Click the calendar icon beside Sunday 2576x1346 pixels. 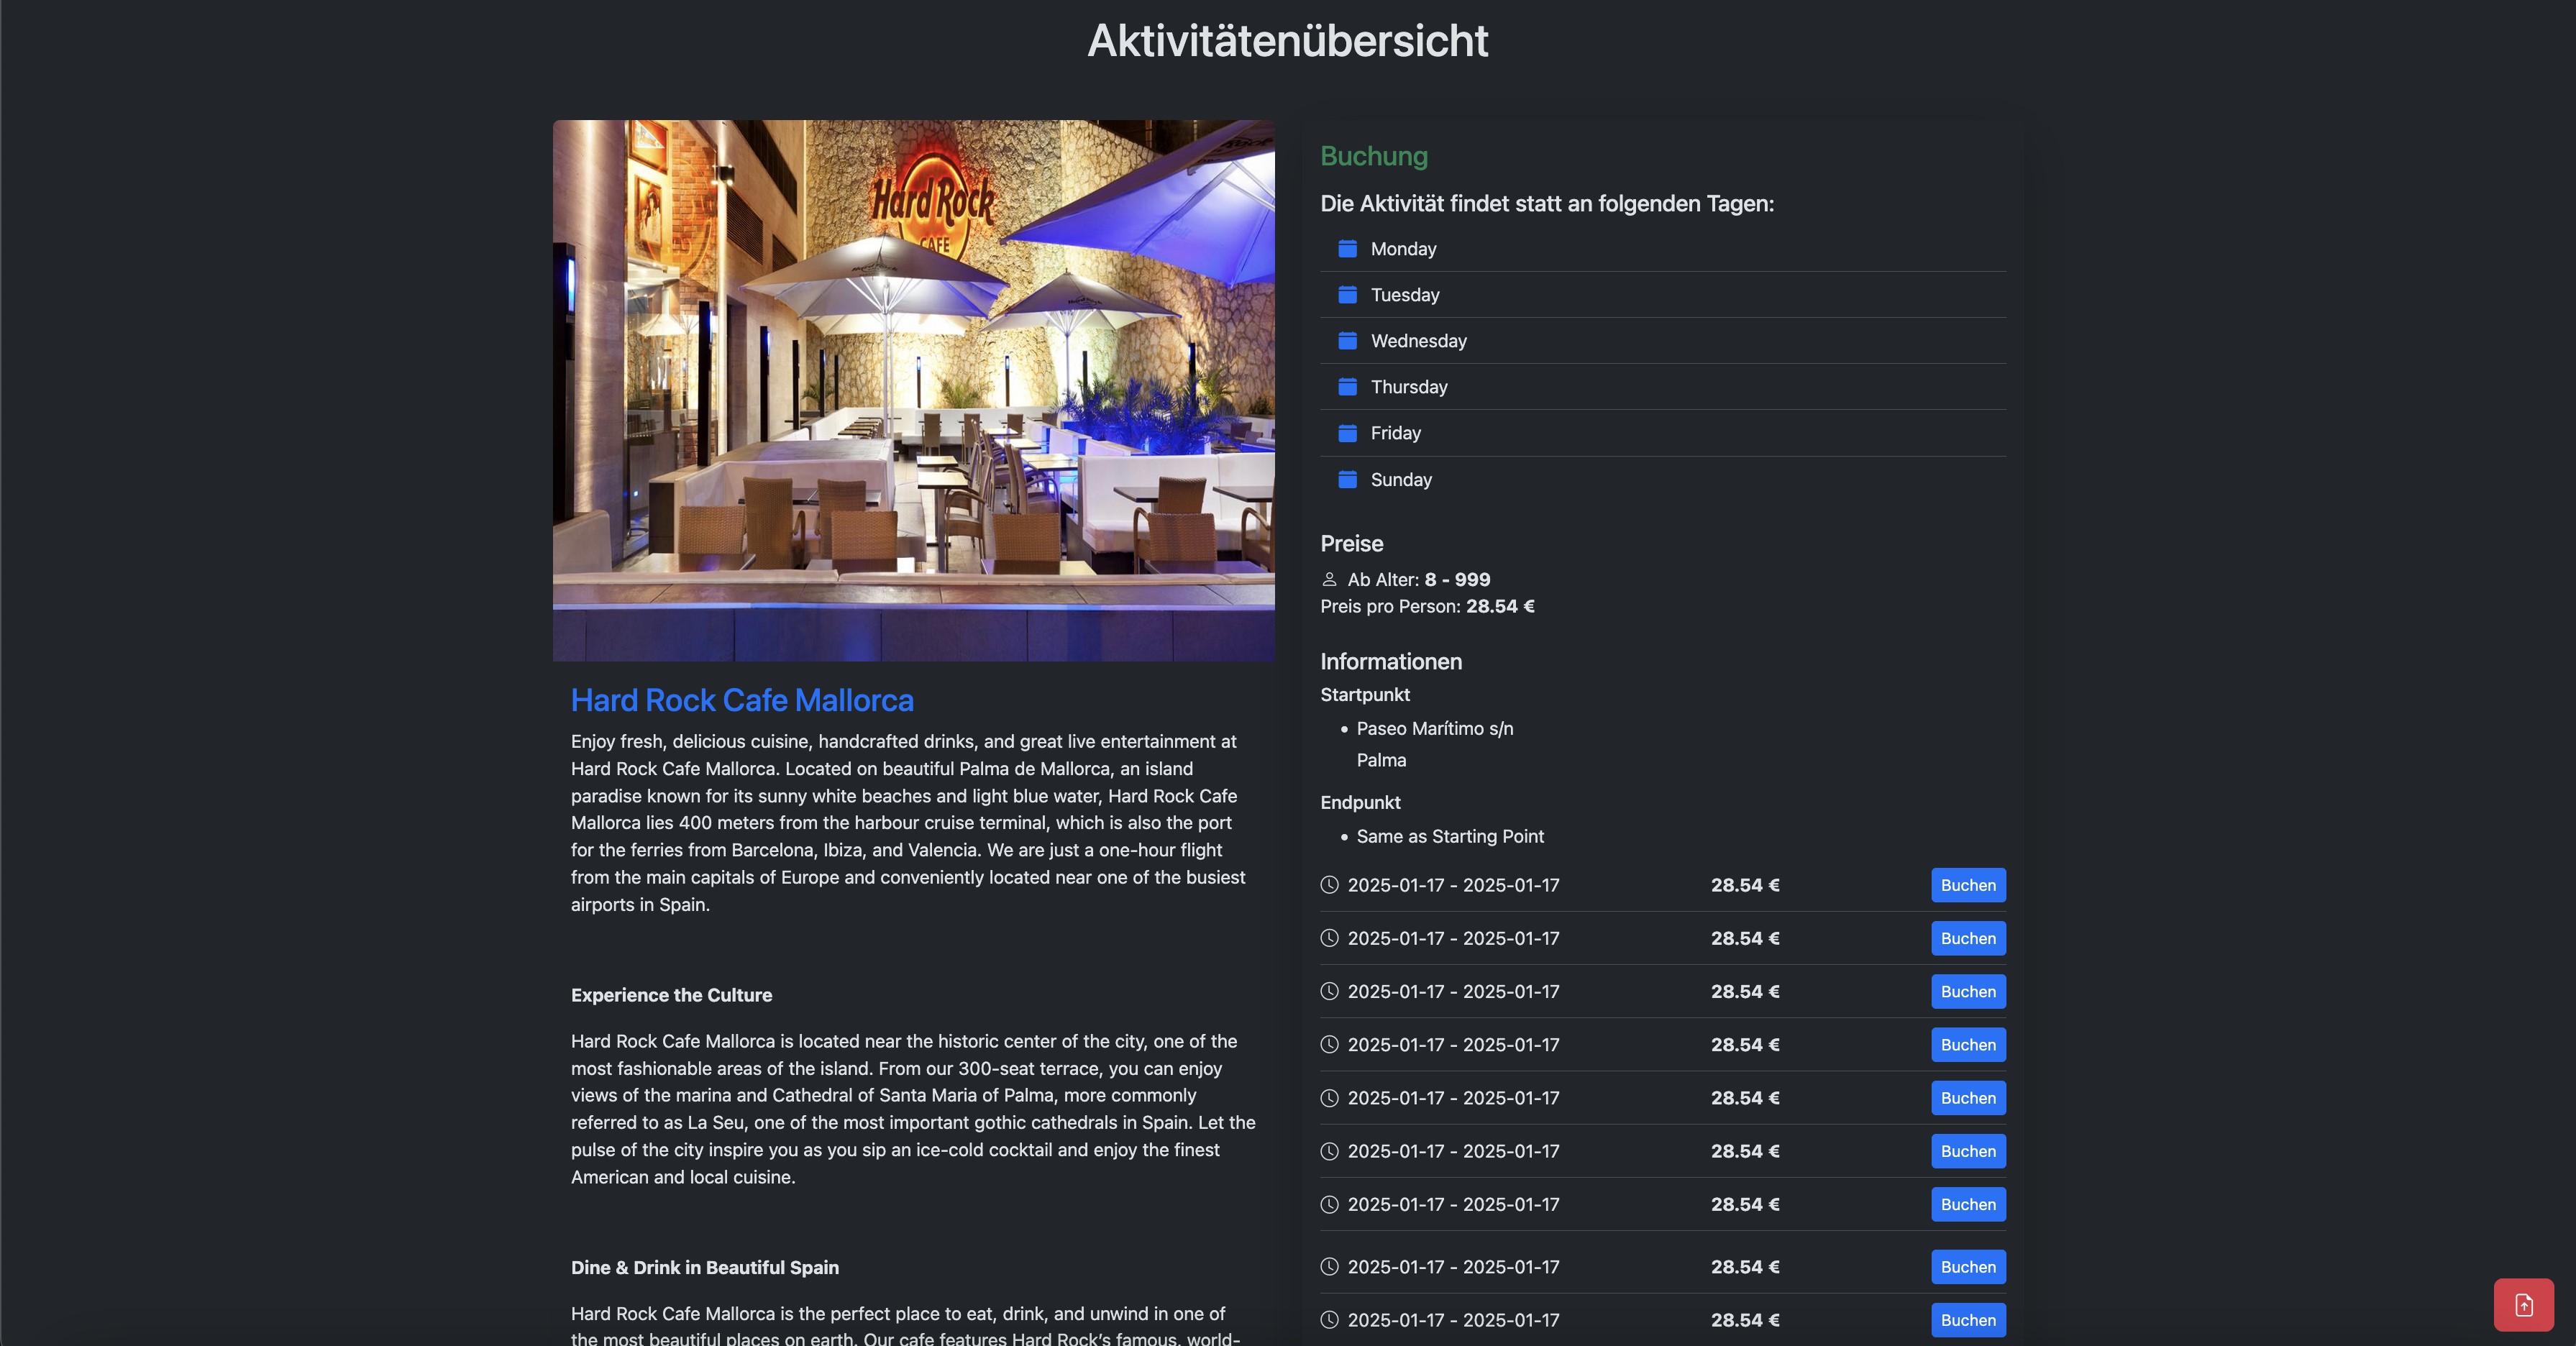(x=1347, y=479)
